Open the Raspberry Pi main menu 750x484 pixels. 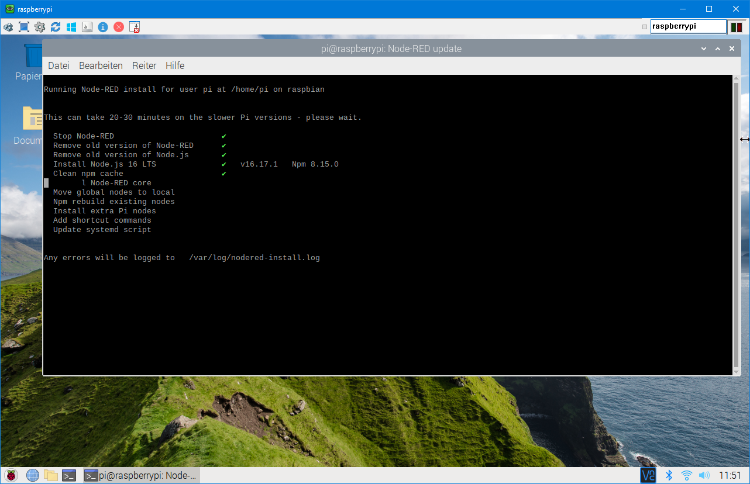pyautogui.click(x=11, y=475)
